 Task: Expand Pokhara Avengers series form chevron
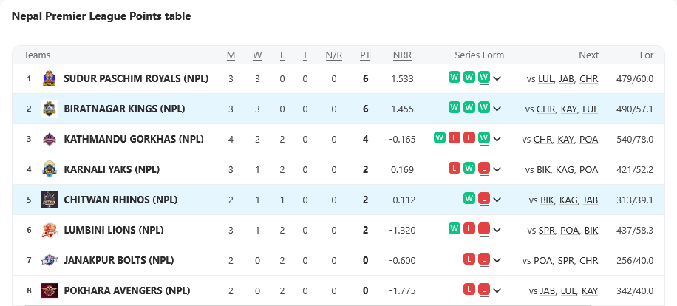coord(497,291)
